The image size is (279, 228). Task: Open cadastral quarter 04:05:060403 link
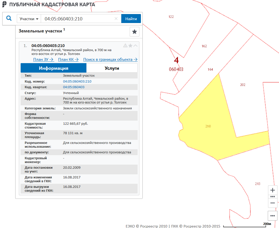[74, 87]
